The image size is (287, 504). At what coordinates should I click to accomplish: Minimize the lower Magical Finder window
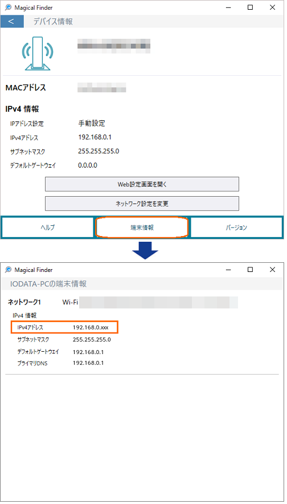228,270
